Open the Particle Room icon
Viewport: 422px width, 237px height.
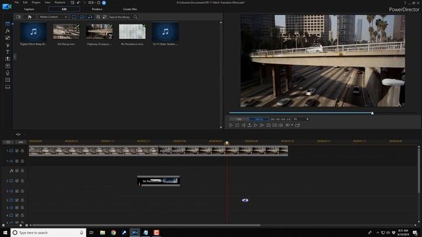point(7,45)
